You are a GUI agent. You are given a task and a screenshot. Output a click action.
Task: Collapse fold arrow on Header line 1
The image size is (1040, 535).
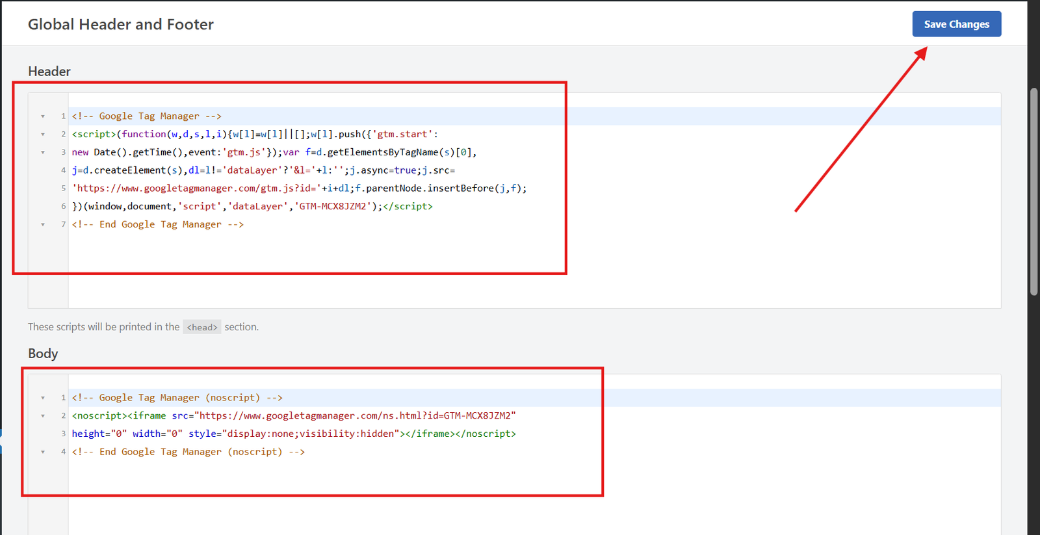point(43,116)
